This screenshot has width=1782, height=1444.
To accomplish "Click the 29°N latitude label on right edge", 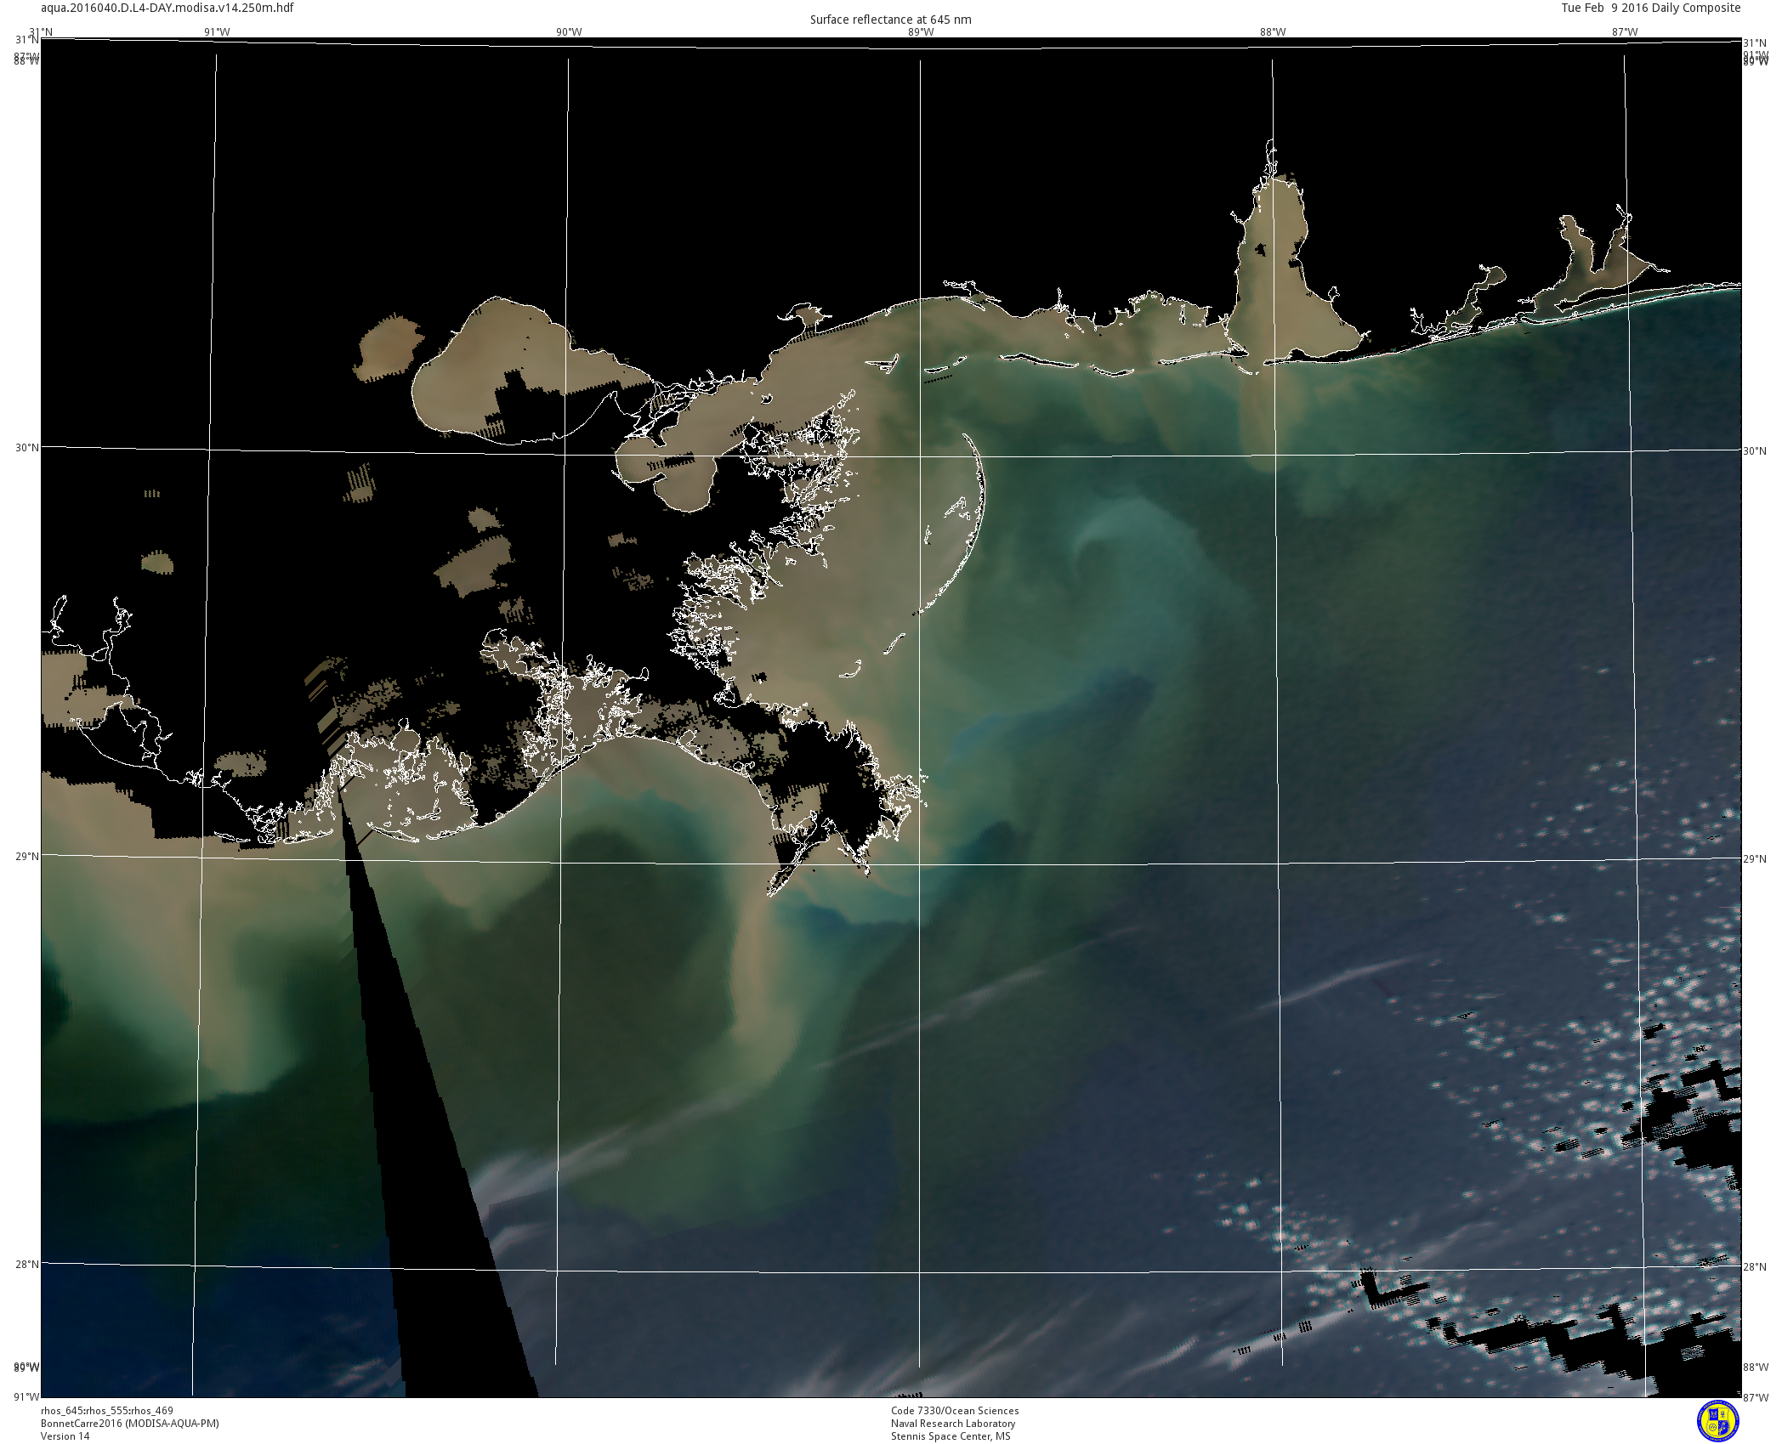I will [1755, 858].
